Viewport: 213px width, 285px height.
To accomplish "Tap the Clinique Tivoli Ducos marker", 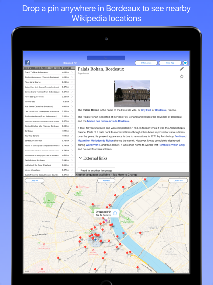I will pos(77,186).
